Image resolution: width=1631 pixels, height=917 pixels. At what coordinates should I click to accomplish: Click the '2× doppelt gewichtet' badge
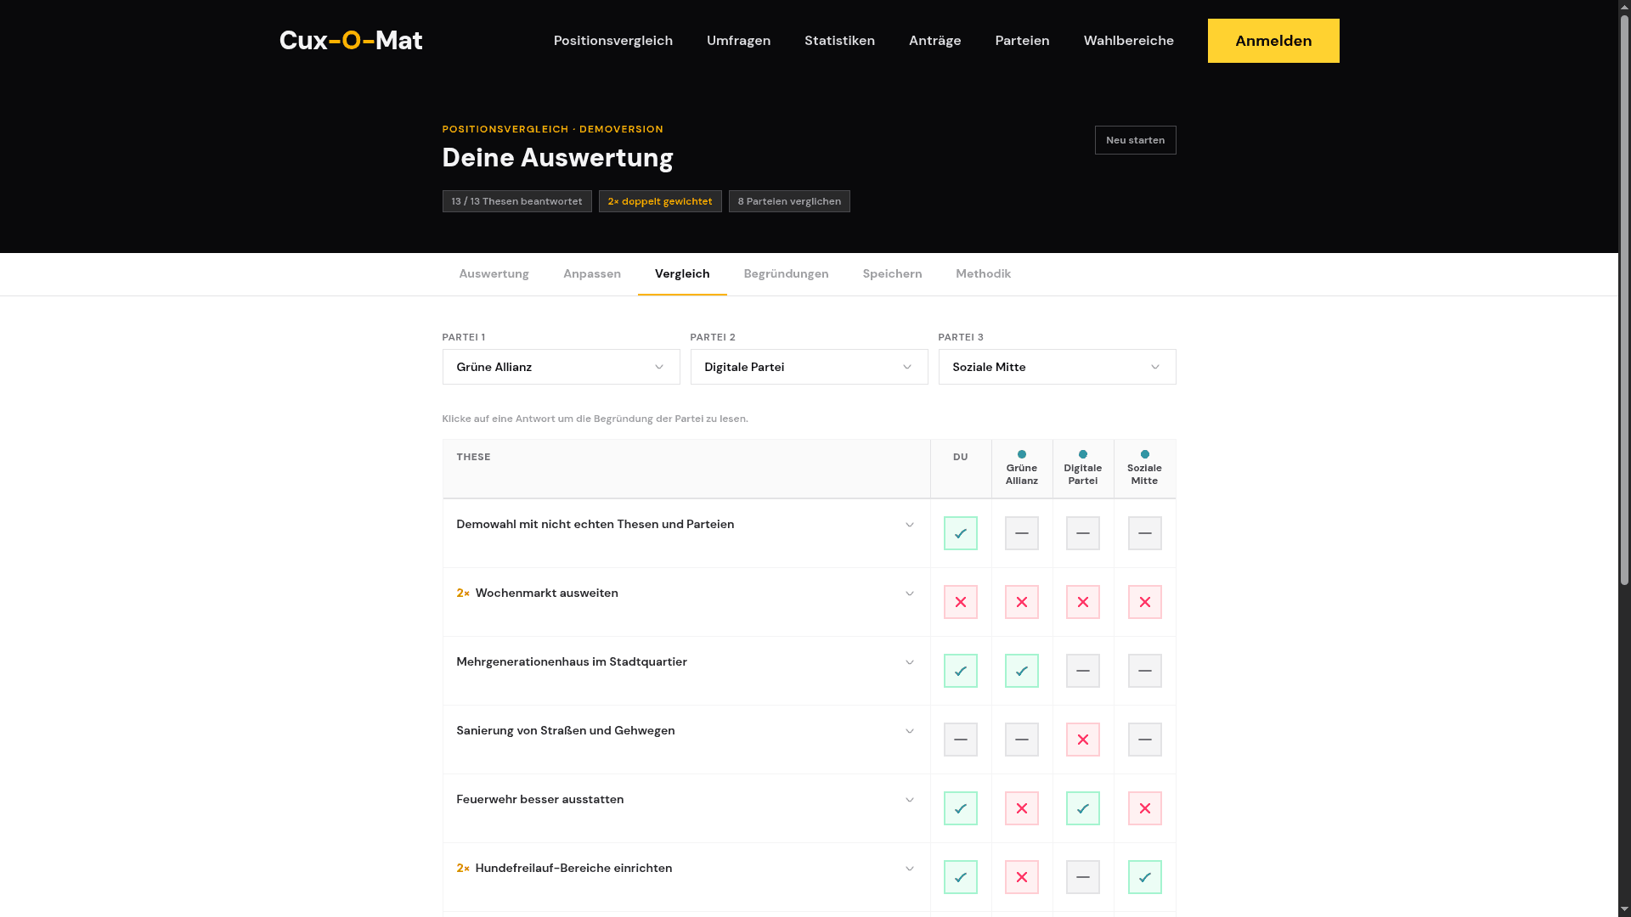660,201
